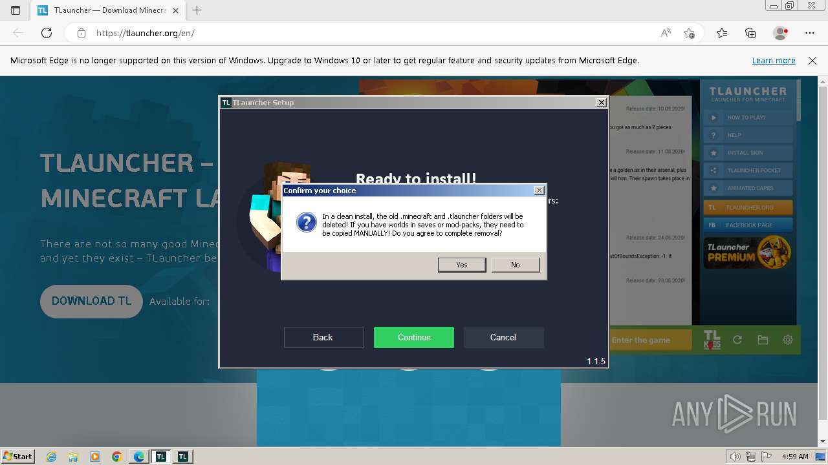Click FACEBOOK PAGE in launcher preview
Screen dimensions: 828x465
click(748, 225)
